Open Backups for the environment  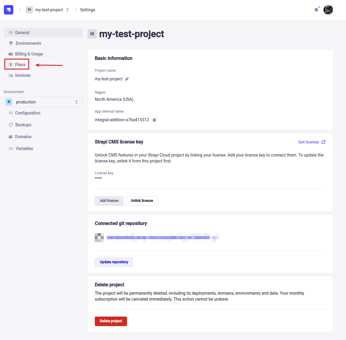coord(23,125)
